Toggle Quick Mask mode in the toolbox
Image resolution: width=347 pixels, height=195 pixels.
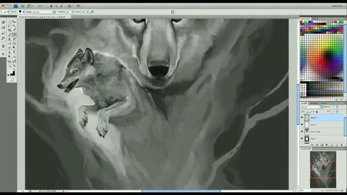click(12, 80)
